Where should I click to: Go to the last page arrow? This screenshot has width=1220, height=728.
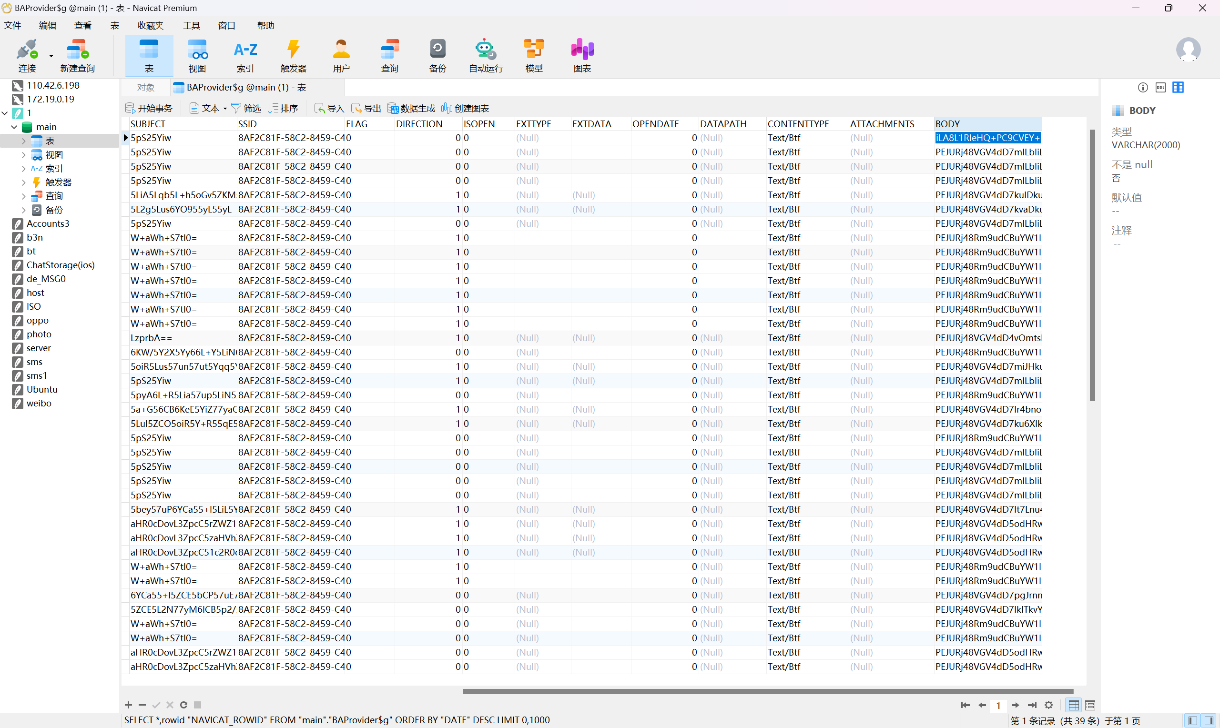pyautogui.click(x=1032, y=705)
